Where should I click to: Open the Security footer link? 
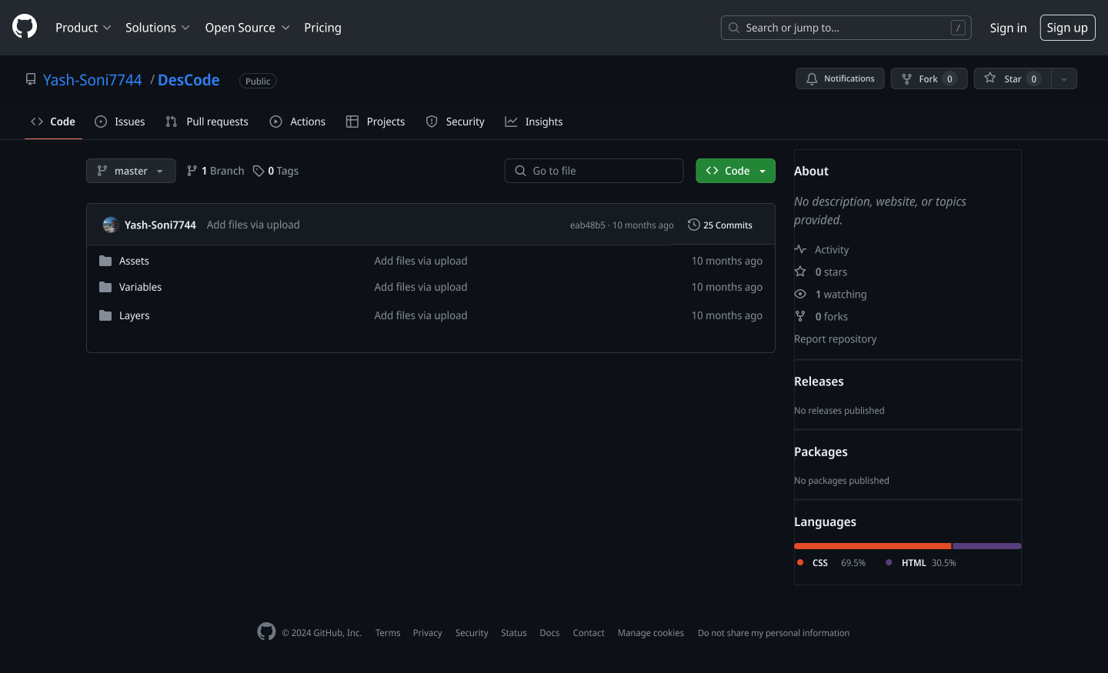[472, 633]
